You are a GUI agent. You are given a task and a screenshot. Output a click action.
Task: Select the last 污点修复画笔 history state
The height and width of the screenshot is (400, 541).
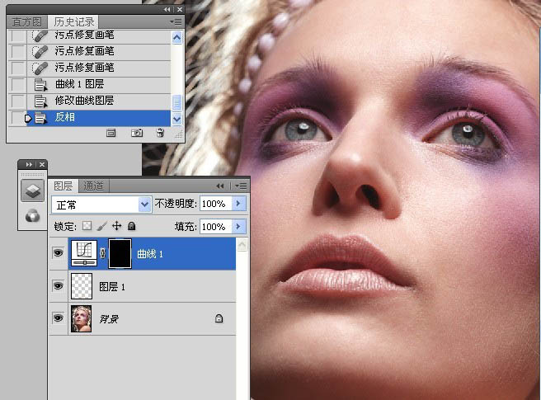[99, 68]
